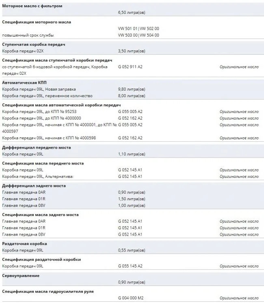Click the 'Дифференциал переднего моста' header
The width and height of the screenshot is (264, 303).
36,147
